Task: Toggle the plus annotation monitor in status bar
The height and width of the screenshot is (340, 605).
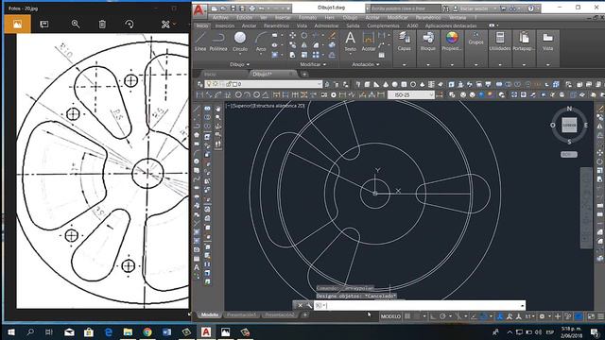Action: [558, 316]
